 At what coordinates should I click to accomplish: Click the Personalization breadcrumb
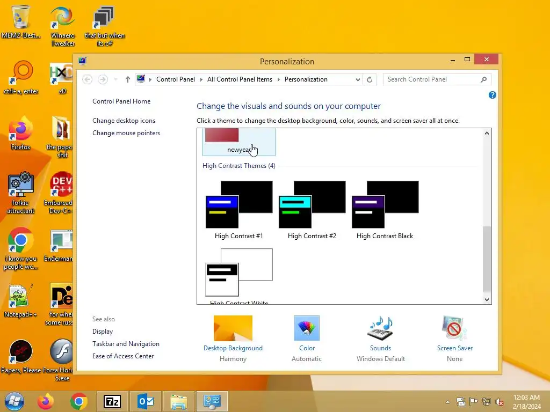306,79
